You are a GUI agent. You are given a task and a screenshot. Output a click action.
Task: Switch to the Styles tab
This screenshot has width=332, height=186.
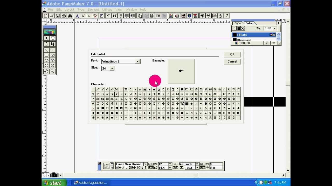click(x=238, y=24)
